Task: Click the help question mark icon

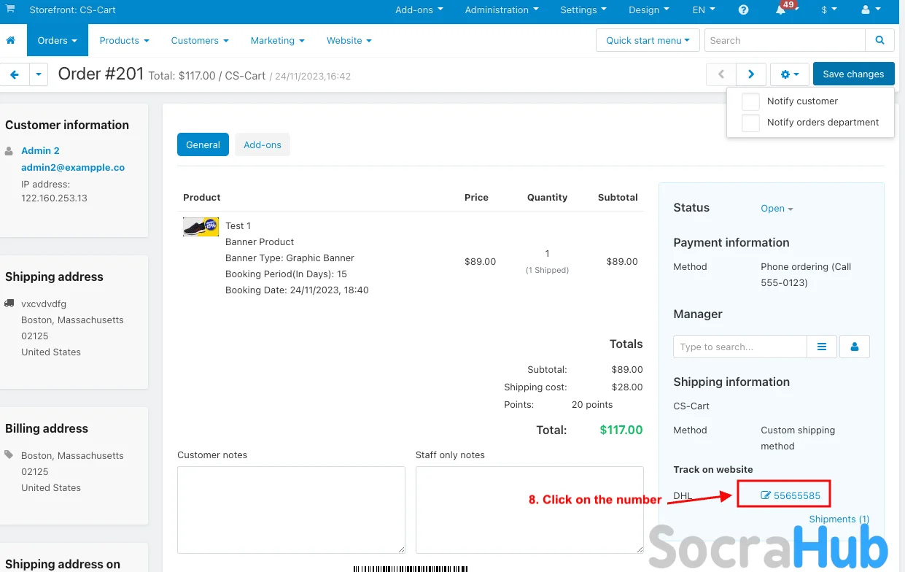Action: (x=743, y=10)
